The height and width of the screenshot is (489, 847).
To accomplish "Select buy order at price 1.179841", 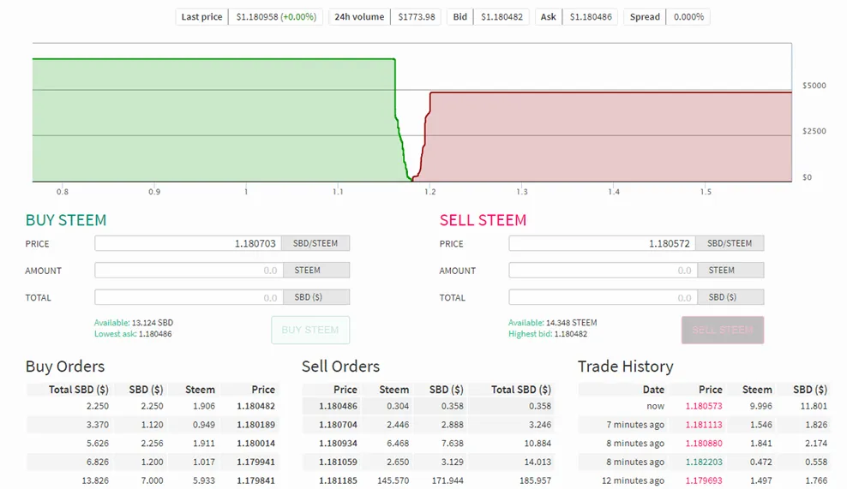I will [x=153, y=480].
